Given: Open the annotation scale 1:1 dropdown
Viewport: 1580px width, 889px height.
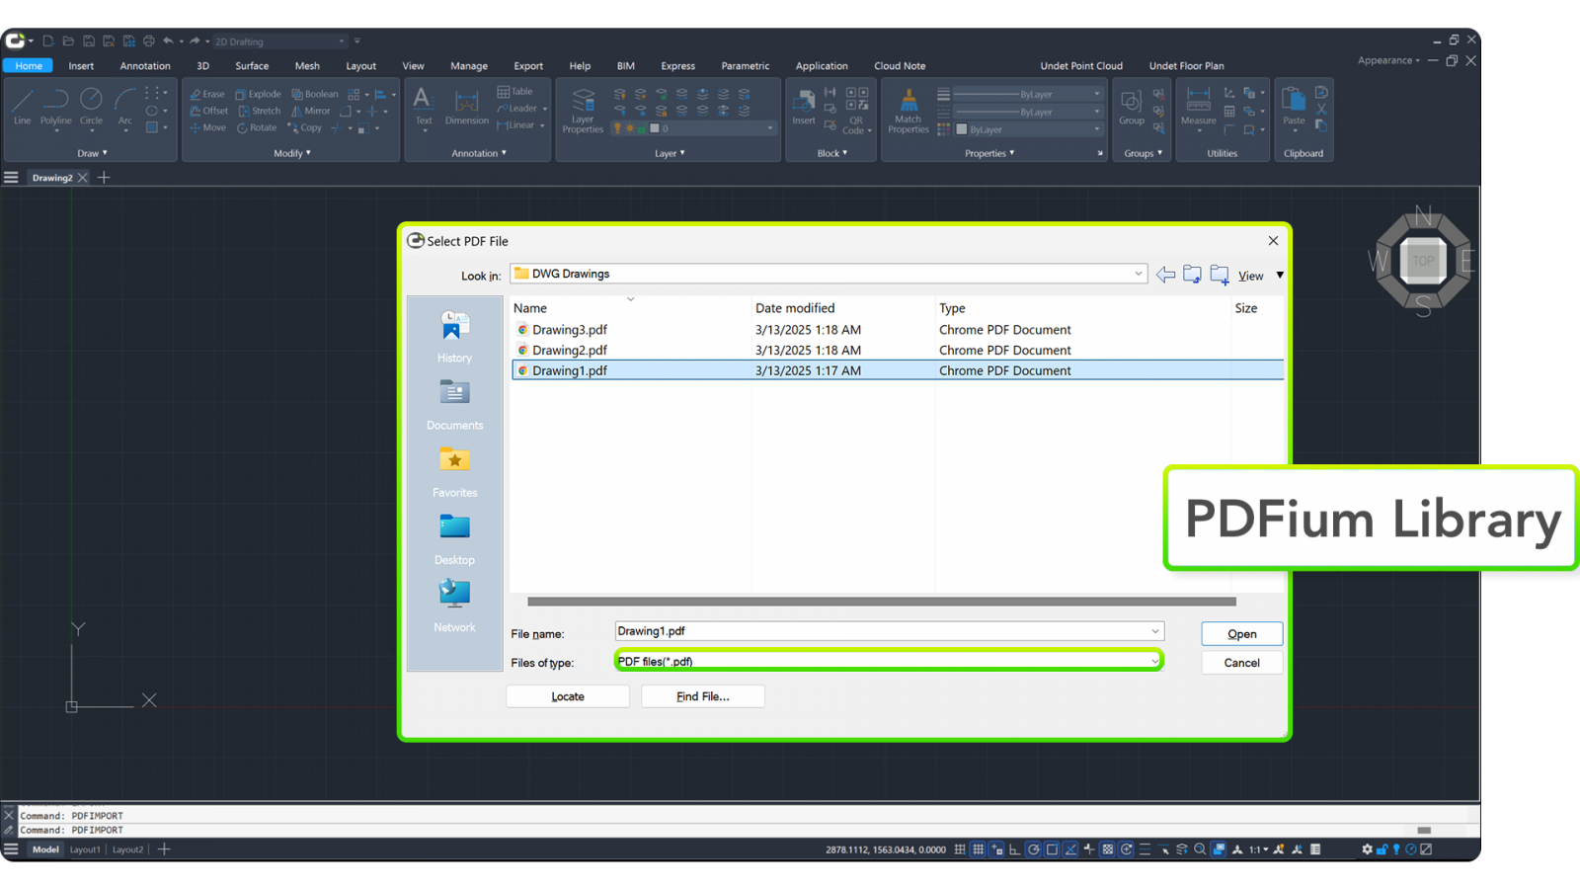Looking at the screenshot, I should point(1258,849).
